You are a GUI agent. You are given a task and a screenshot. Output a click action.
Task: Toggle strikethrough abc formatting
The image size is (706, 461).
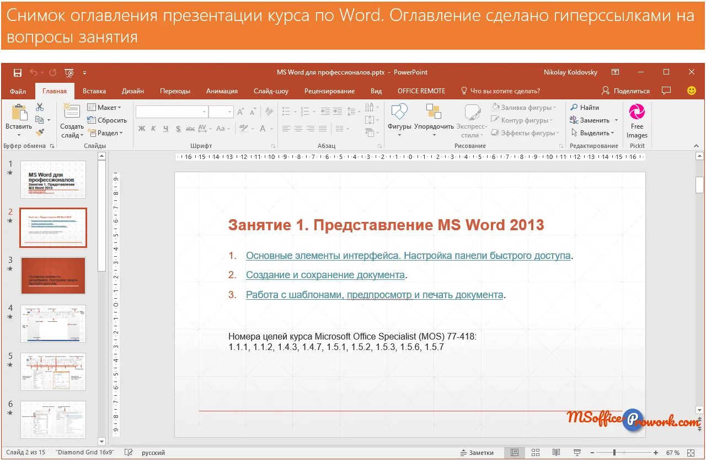[190, 129]
